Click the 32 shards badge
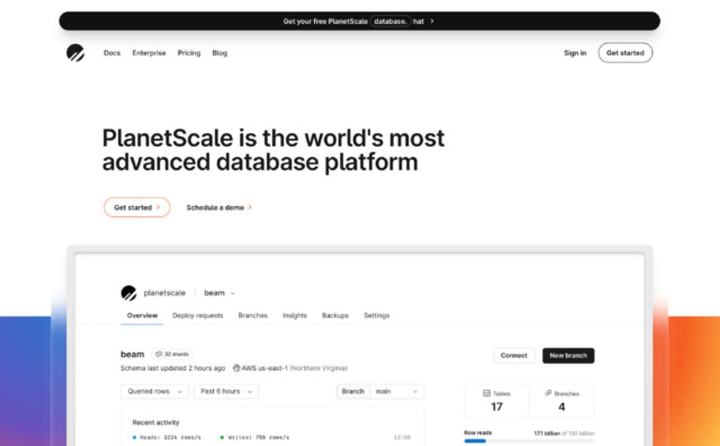This screenshot has width=720, height=446. point(172,354)
